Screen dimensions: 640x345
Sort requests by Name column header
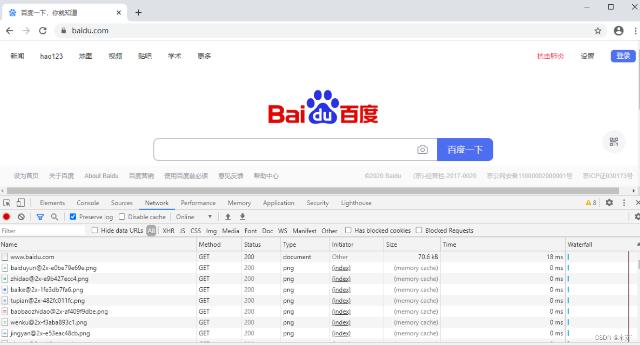coord(98,244)
